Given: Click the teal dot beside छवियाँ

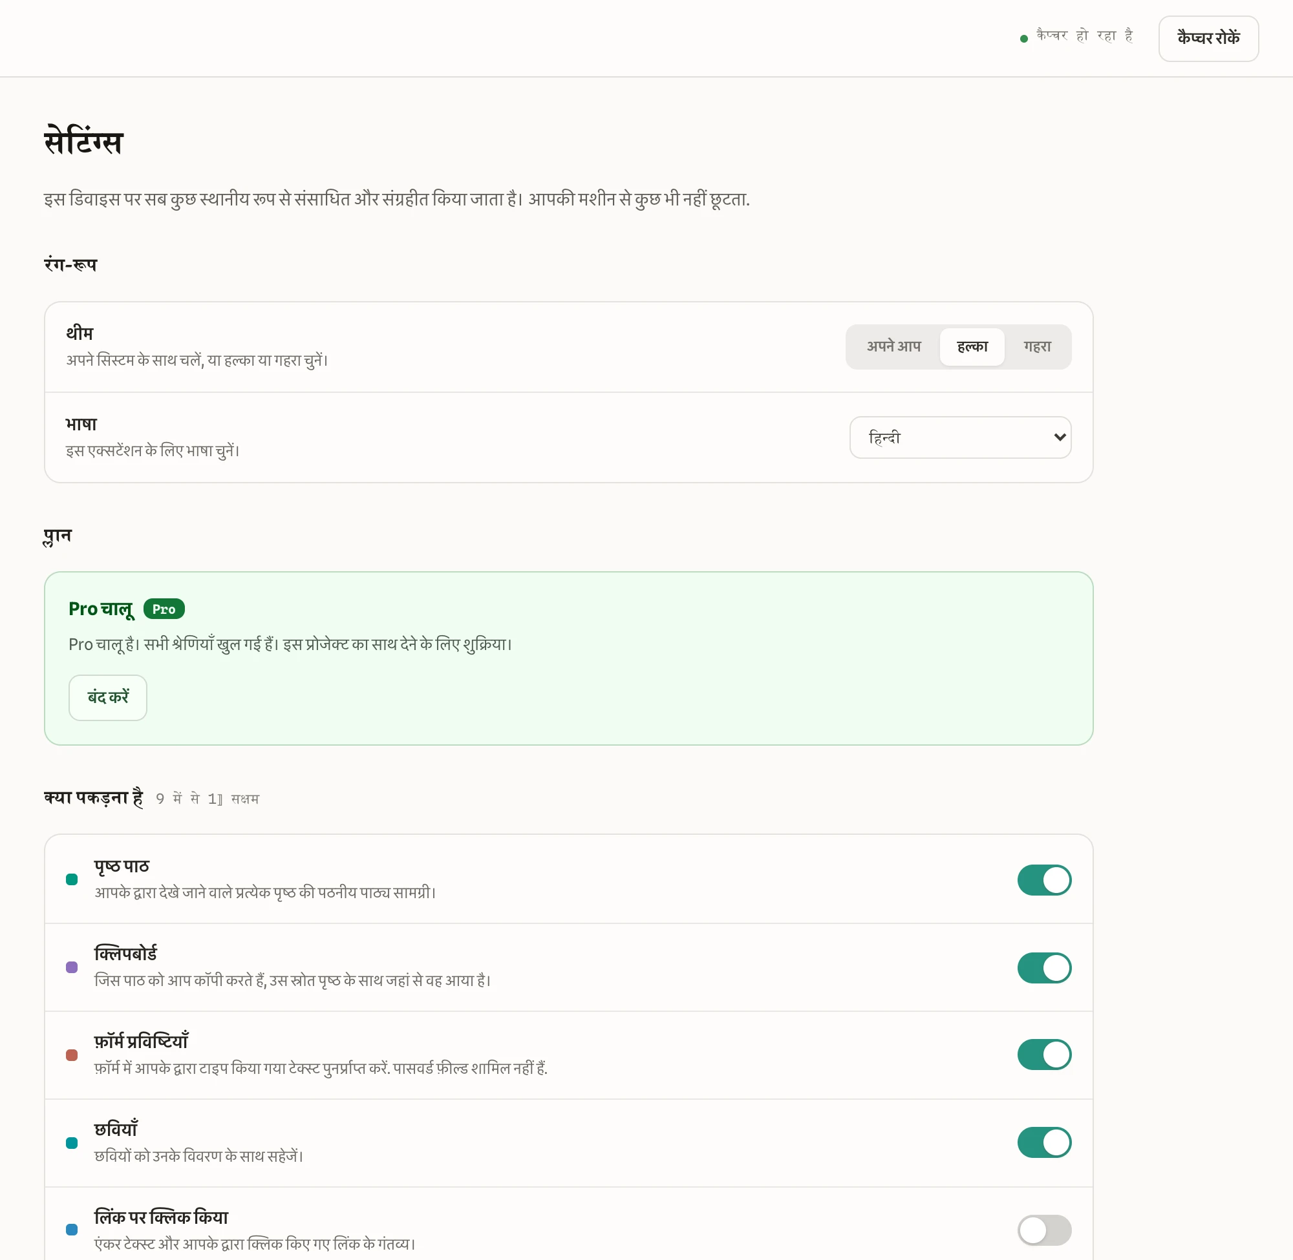Looking at the screenshot, I should coord(72,1143).
